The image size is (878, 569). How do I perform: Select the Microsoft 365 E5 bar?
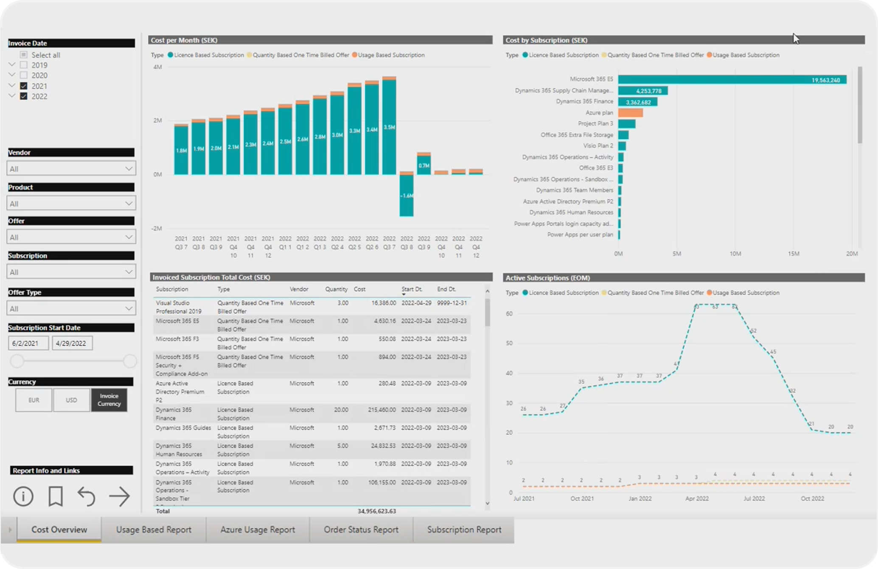(732, 79)
